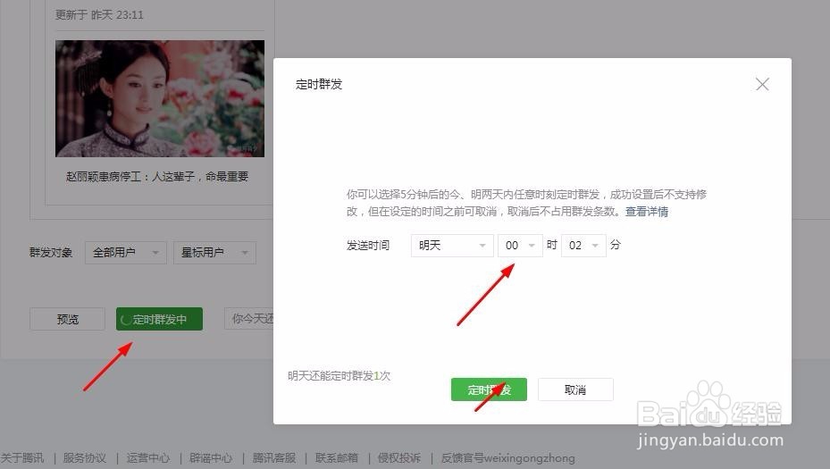Expand the 星标用户 dropdown
The image size is (830, 469).
tap(214, 253)
